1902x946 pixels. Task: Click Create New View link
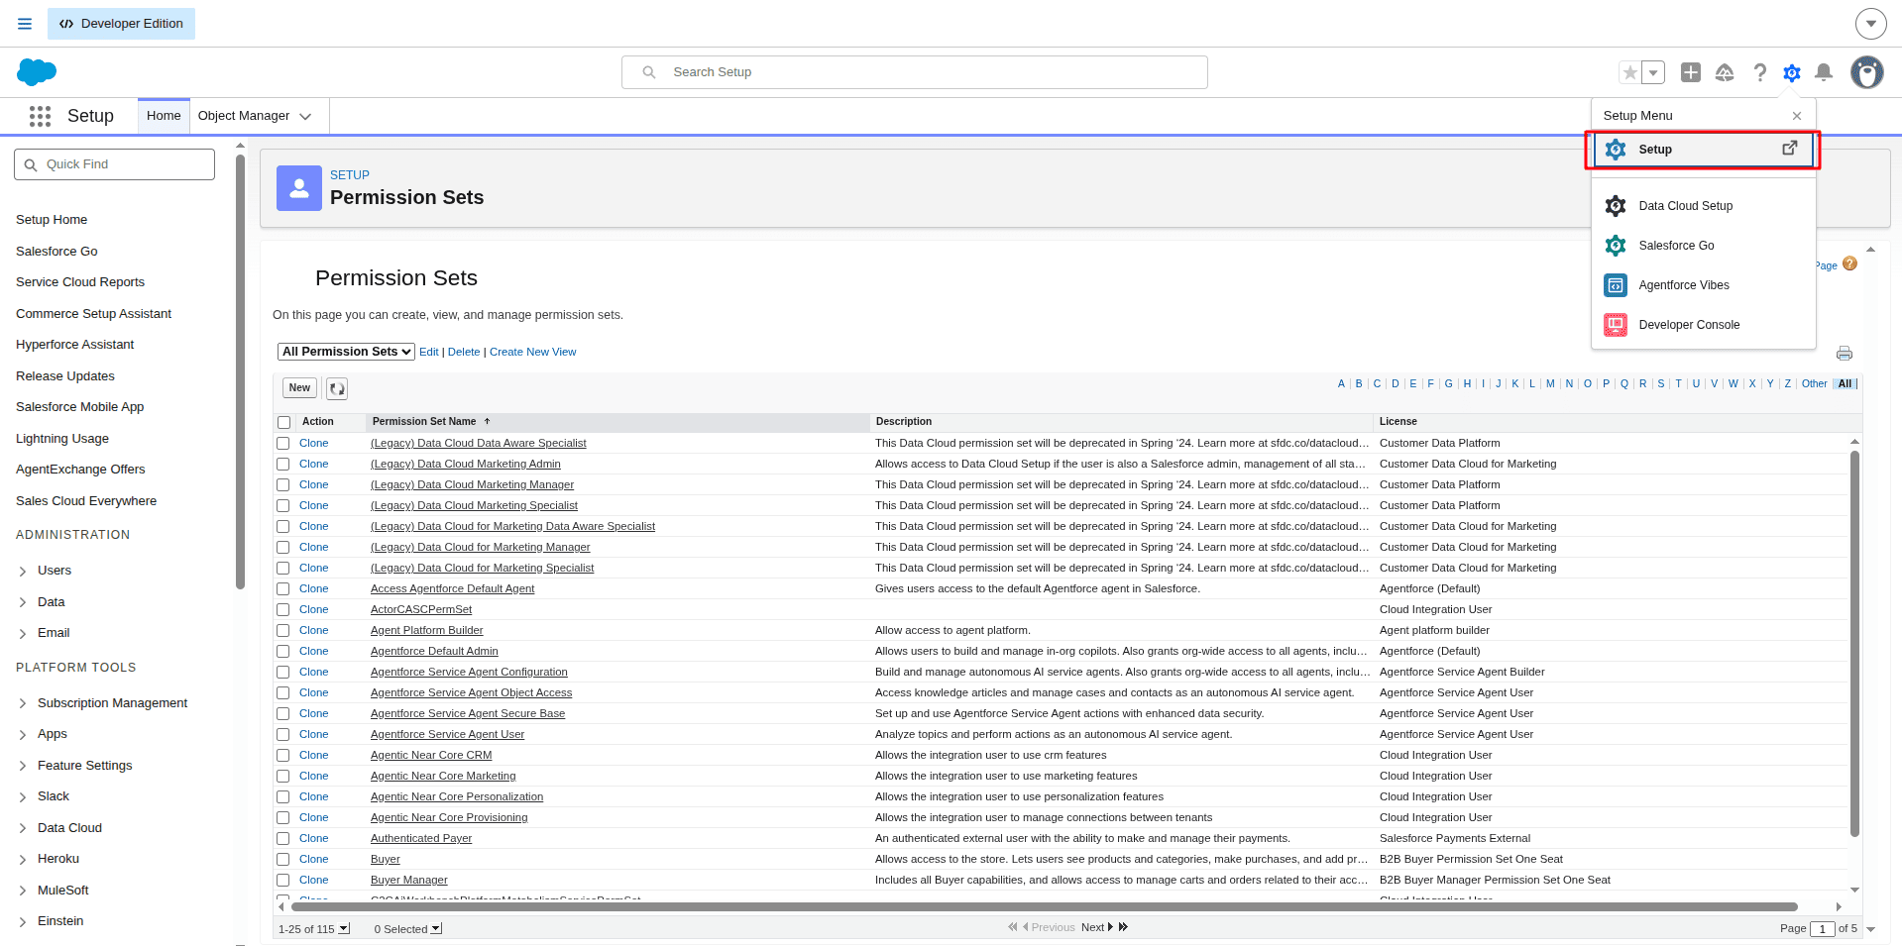pos(532,352)
